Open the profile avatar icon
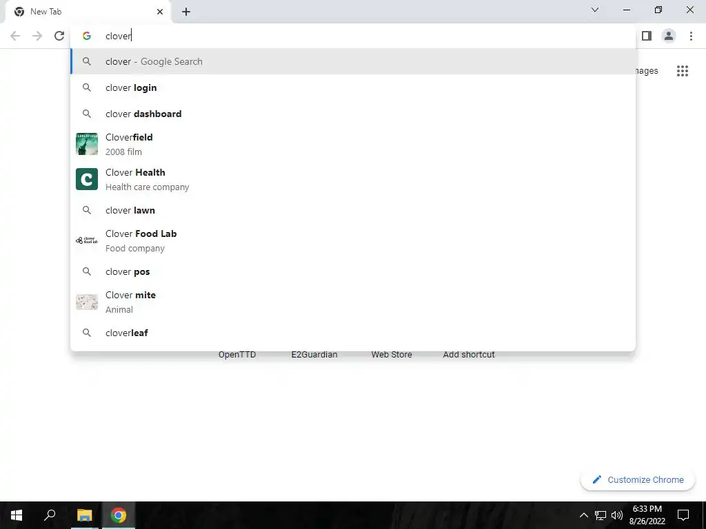 (x=669, y=36)
